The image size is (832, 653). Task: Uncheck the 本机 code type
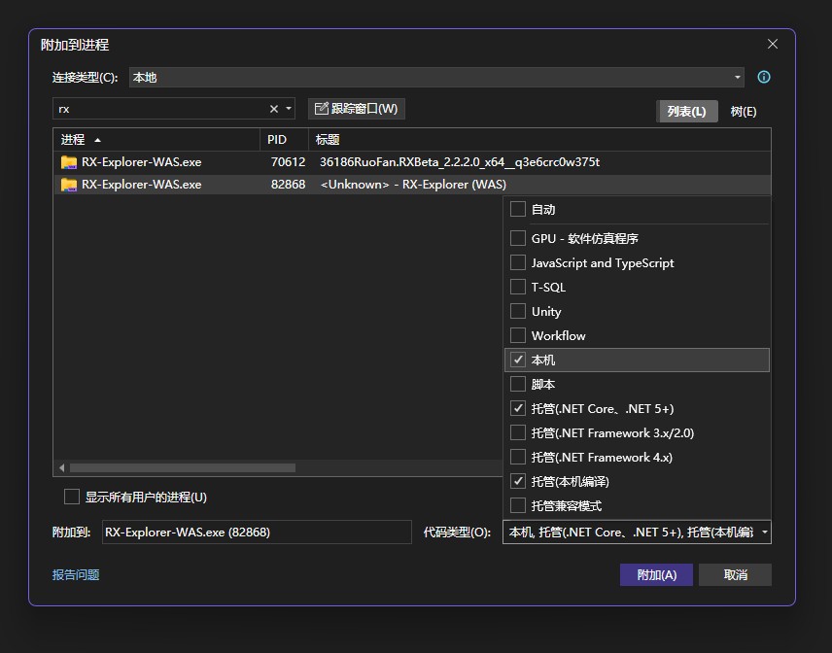pyautogui.click(x=517, y=360)
